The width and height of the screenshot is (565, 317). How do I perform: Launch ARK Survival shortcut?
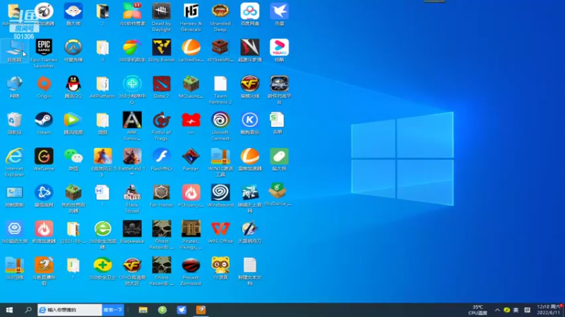click(x=132, y=120)
